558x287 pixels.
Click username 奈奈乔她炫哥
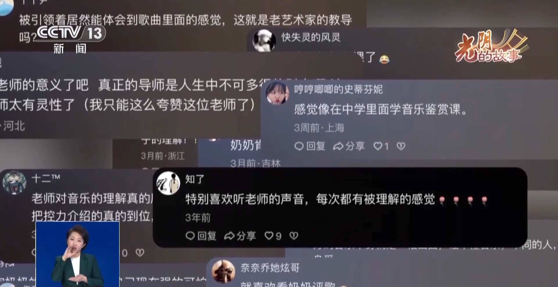tap(270, 268)
